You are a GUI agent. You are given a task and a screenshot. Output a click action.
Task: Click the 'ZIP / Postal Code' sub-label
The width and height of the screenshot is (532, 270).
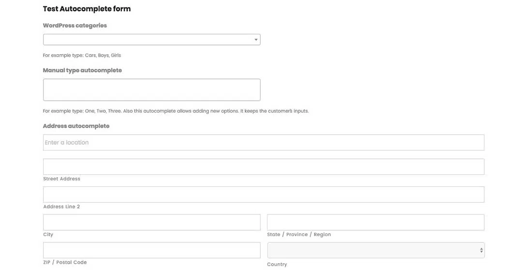click(65, 262)
